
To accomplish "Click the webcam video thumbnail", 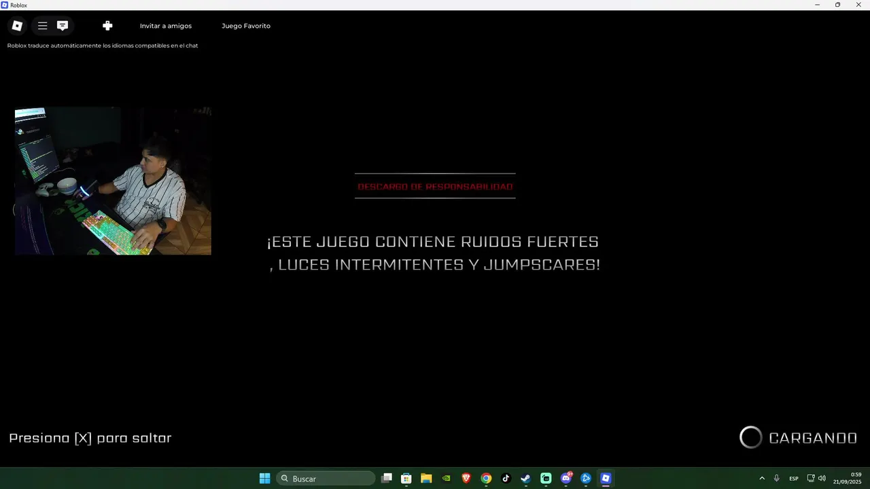I will [x=113, y=181].
